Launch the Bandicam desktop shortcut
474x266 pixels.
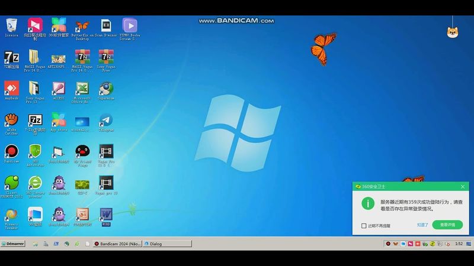point(11,152)
